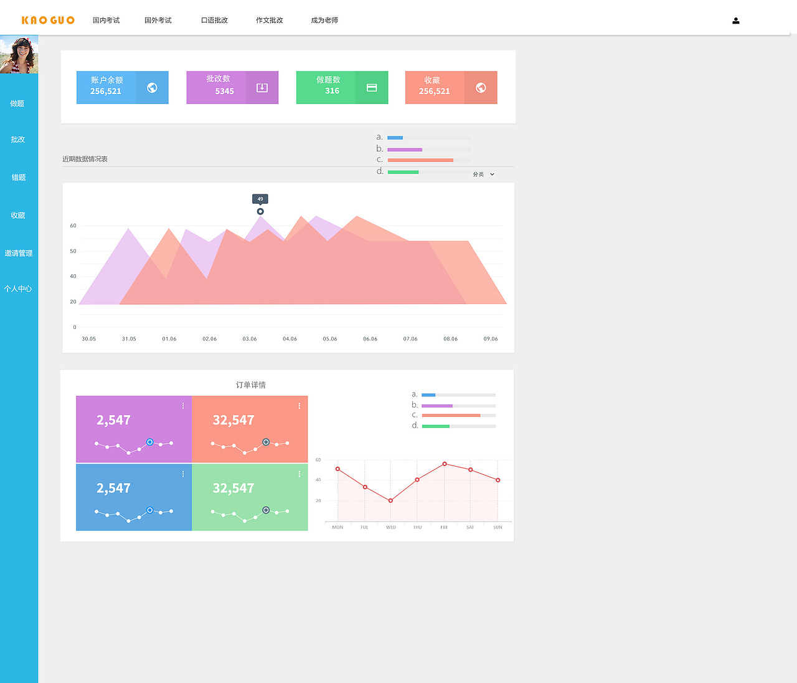This screenshot has width=797, height=683.
Task: Click legend bar d. in 订单详情 panel
Action: pos(458,426)
